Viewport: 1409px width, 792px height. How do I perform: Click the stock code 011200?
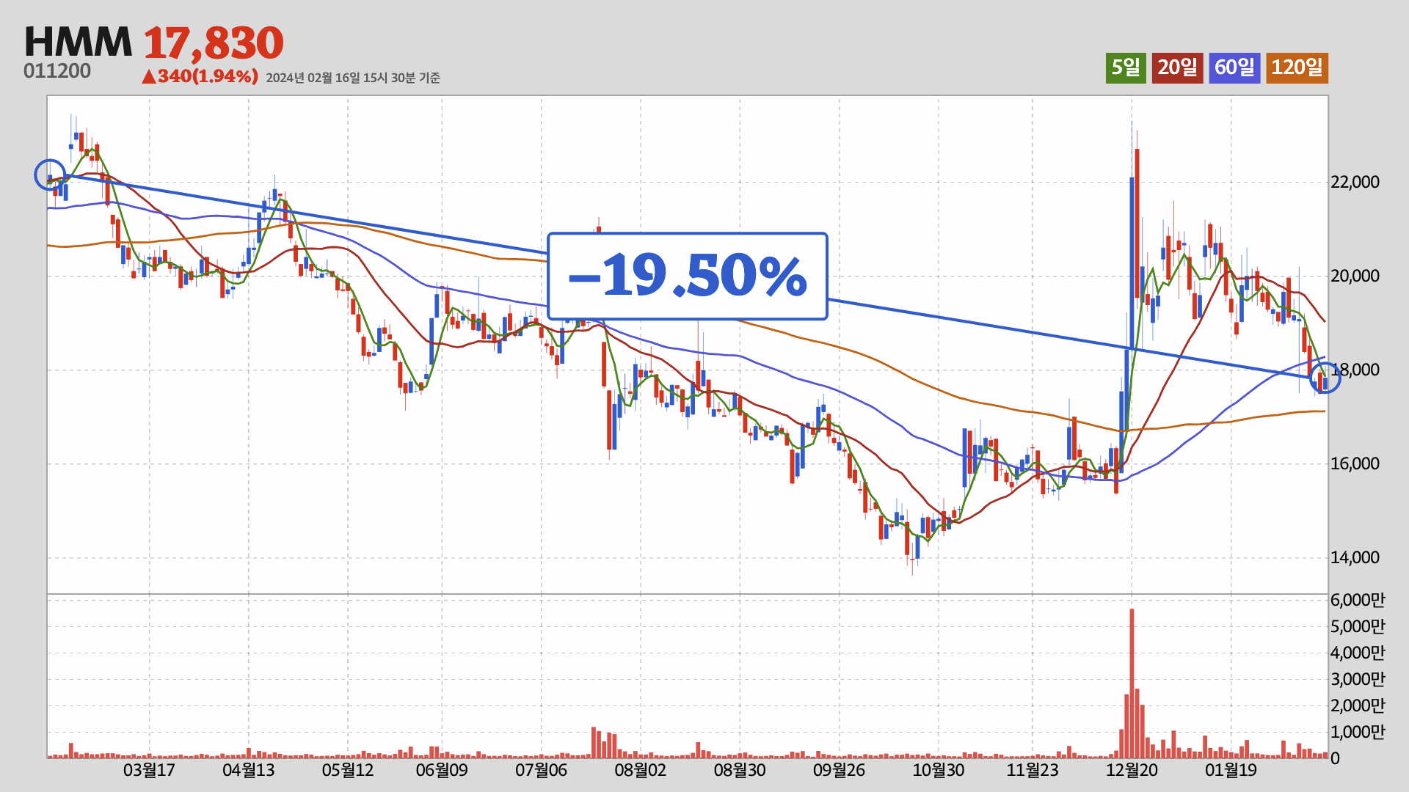57,71
